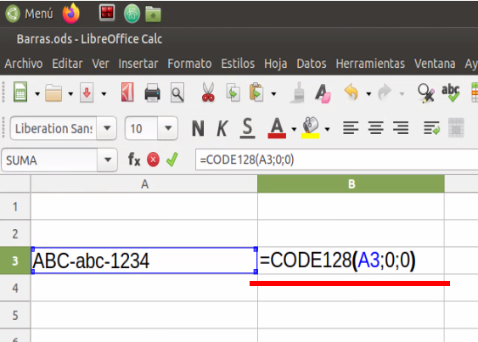Toggle bold (N) formatting
This screenshot has width=478, height=342.
[198, 128]
